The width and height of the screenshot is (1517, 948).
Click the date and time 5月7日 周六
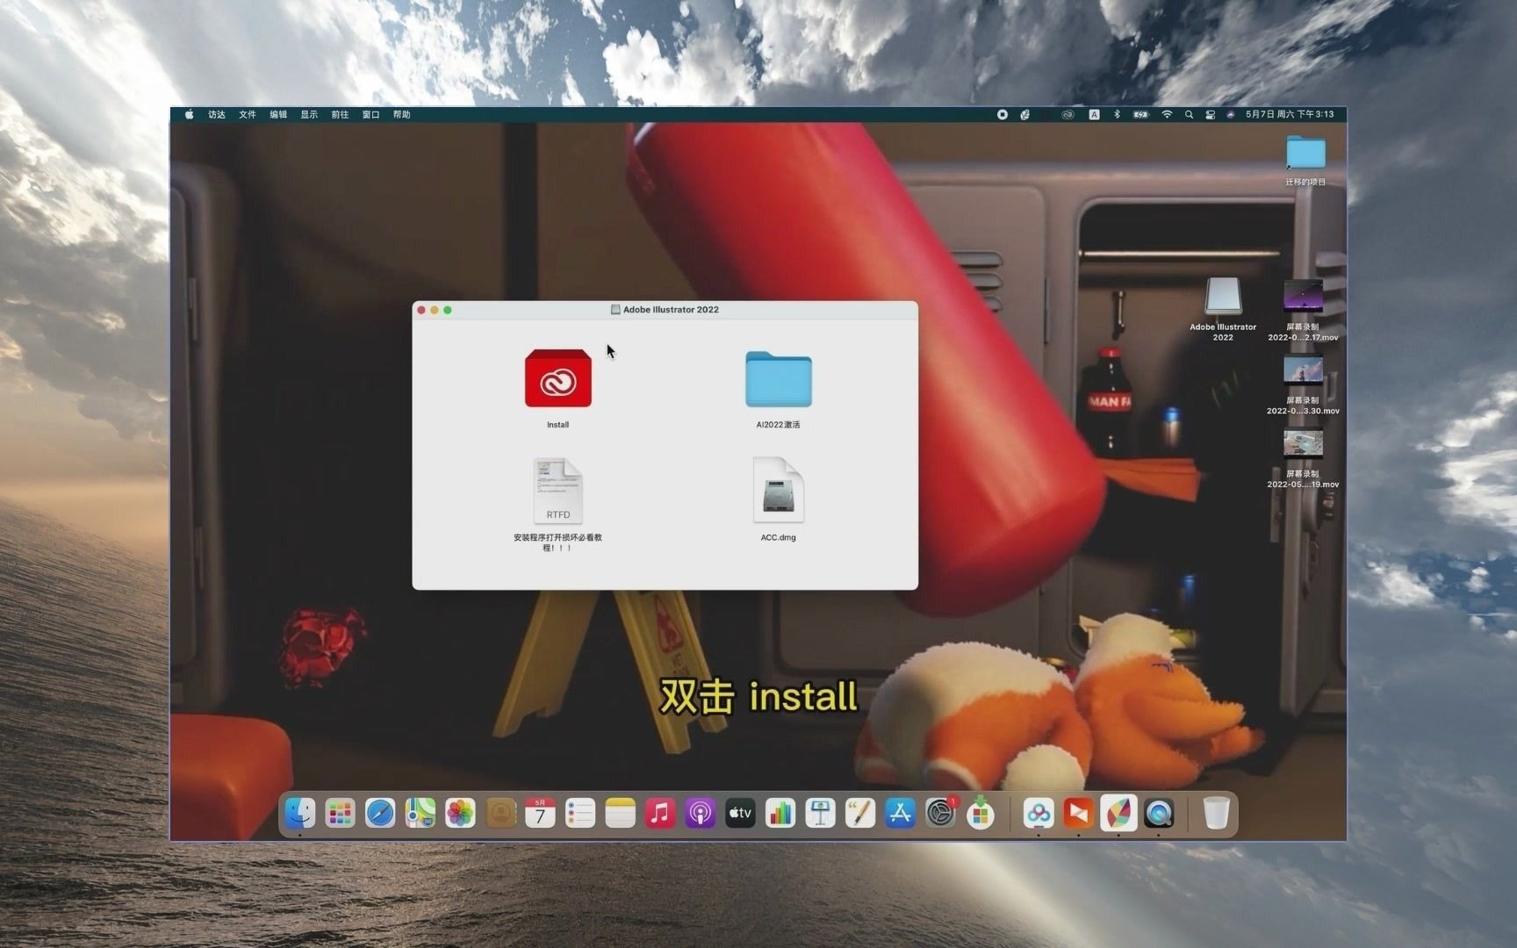(x=1290, y=114)
